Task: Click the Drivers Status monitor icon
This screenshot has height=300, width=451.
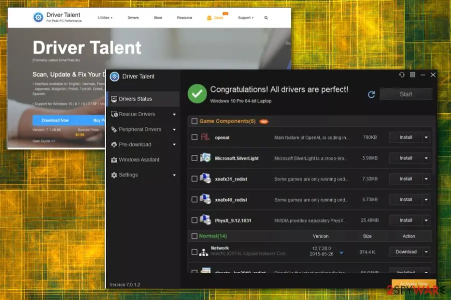Action: pos(114,99)
